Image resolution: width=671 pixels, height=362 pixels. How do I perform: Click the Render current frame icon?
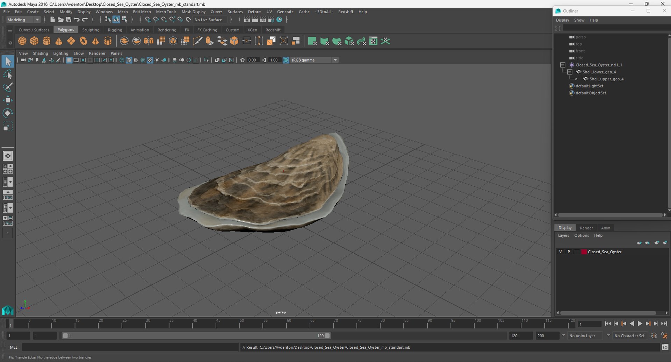click(x=255, y=20)
